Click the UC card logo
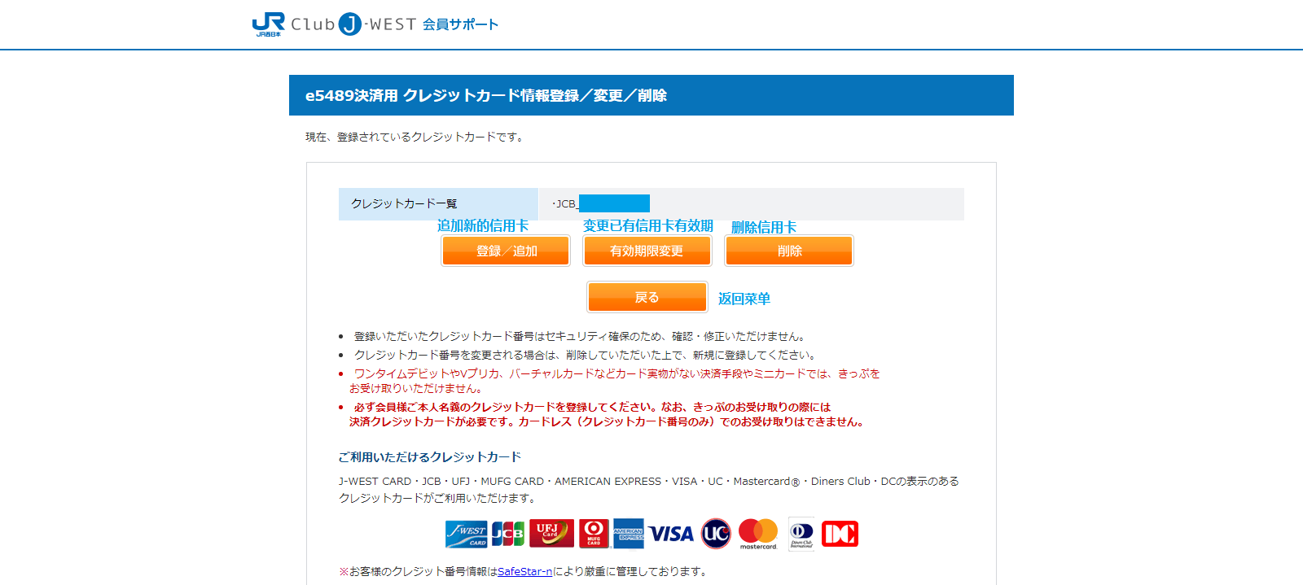The image size is (1303, 585). click(716, 534)
